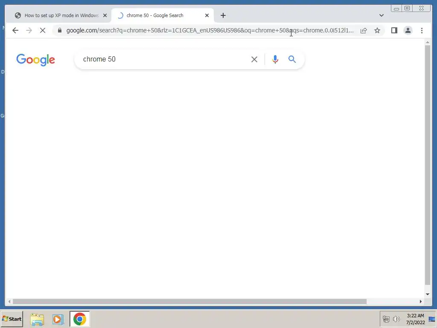
Task: Click the horizontal scrollbar thumb
Action: point(189,302)
